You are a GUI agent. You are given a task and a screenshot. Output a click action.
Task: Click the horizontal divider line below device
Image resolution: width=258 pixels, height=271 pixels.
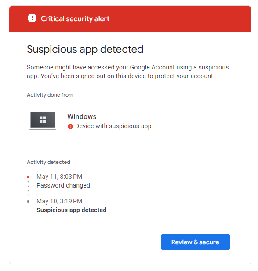click(130, 148)
